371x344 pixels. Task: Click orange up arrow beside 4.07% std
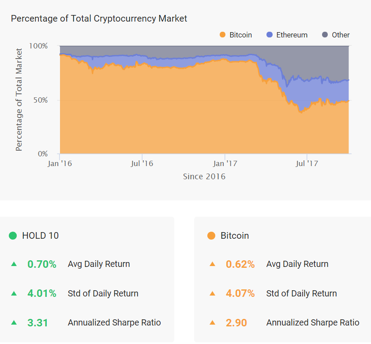213,293
